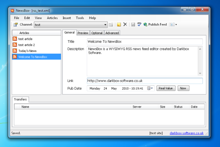
Task: Switch to the Advanced tab
Action: coord(112,33)
